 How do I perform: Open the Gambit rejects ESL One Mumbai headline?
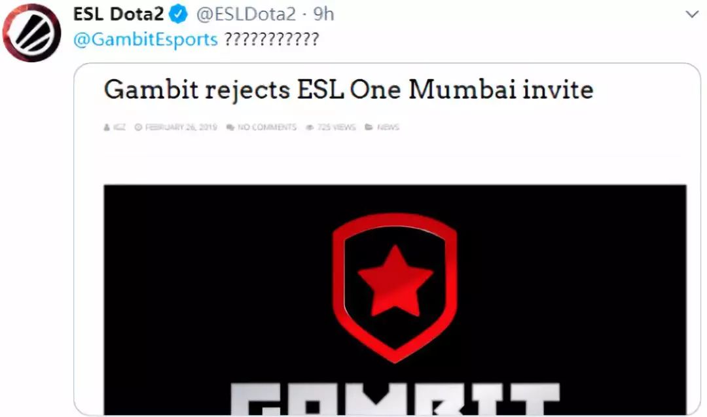click(348, 90)
